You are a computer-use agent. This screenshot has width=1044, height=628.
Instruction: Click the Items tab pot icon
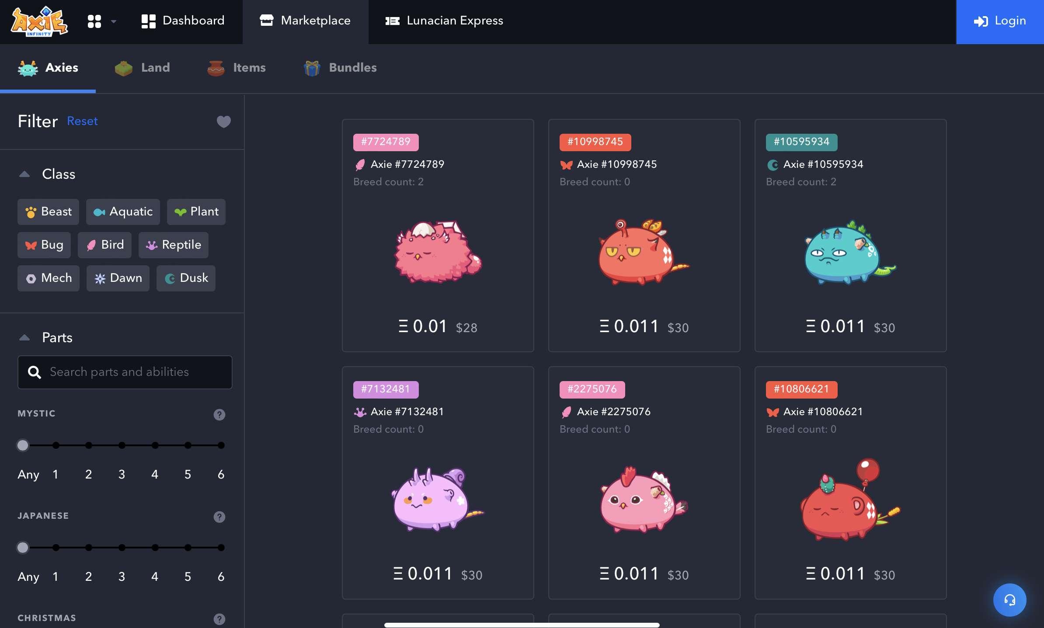click(216, 68)
